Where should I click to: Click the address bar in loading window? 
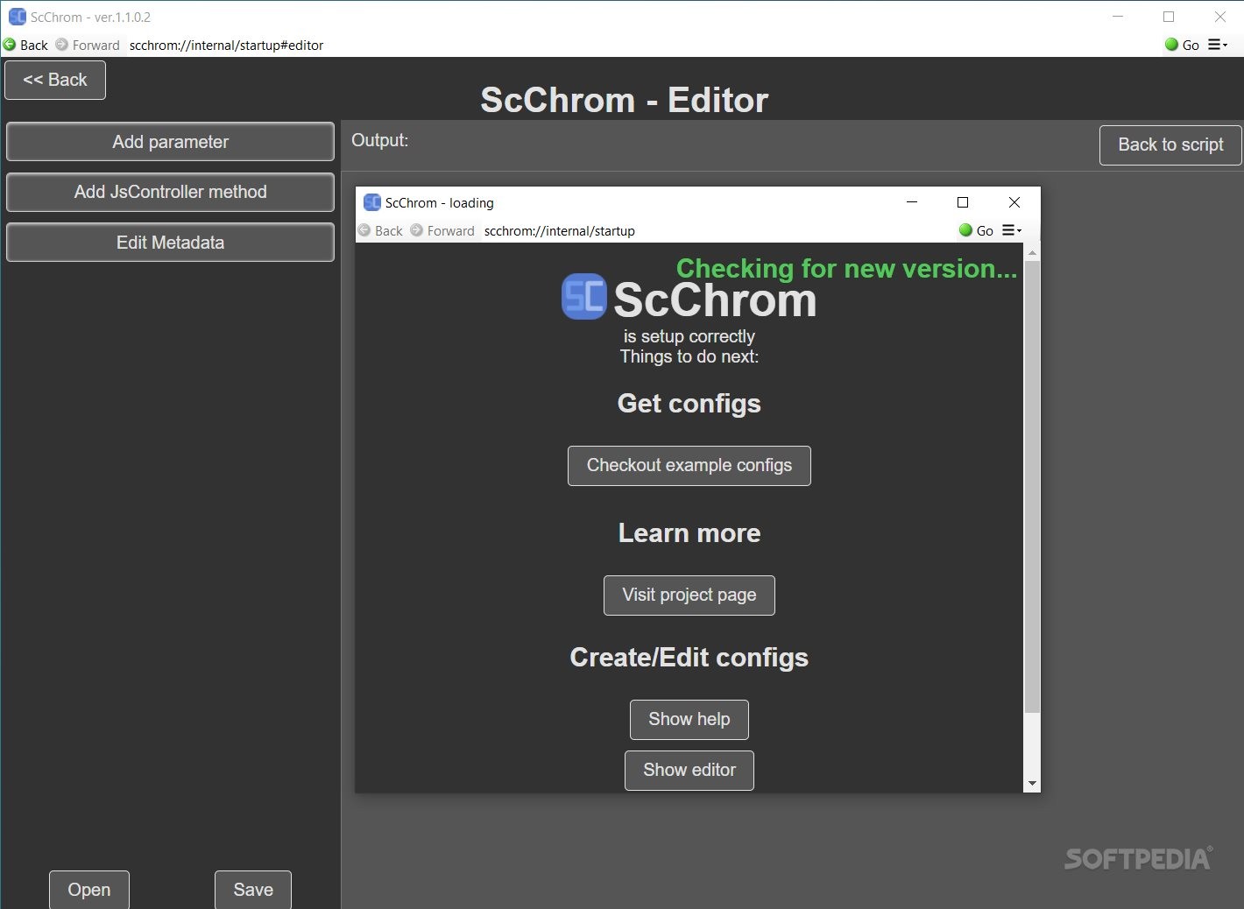(559, 231)
